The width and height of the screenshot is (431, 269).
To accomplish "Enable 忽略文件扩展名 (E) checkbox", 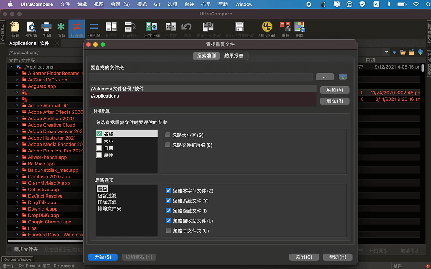I will pyautogui.click(x=168, y=145).
